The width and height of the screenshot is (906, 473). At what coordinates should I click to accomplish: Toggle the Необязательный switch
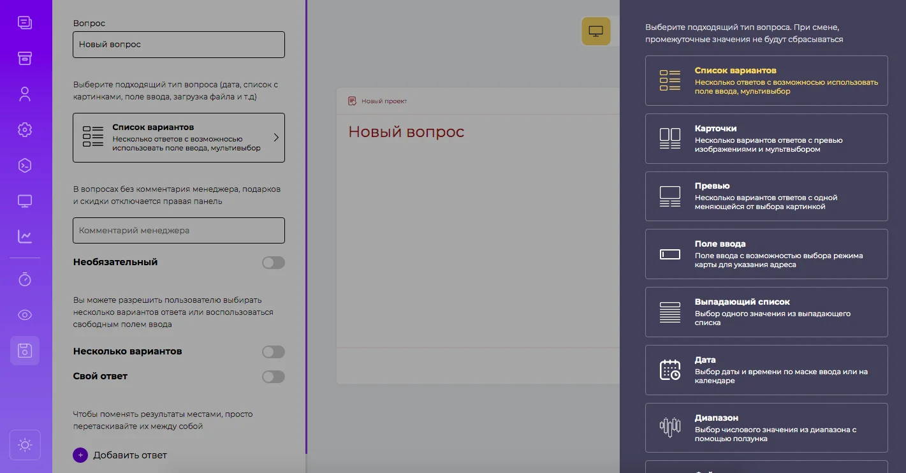pyautogui.click(x=274, y=263)
